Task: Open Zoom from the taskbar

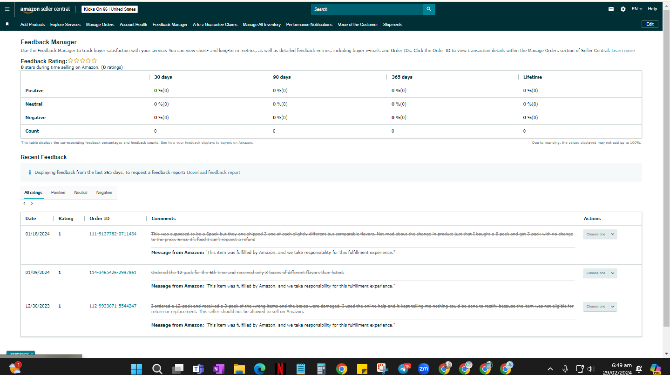Action: pyautogui.click(x=424, y=369)
